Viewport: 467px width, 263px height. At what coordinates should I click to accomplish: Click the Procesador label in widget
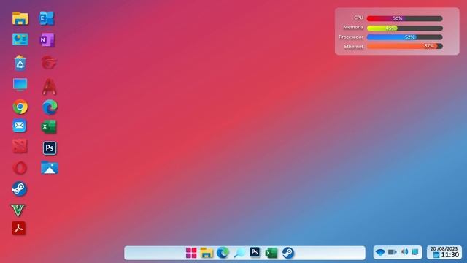coord(351,37)
